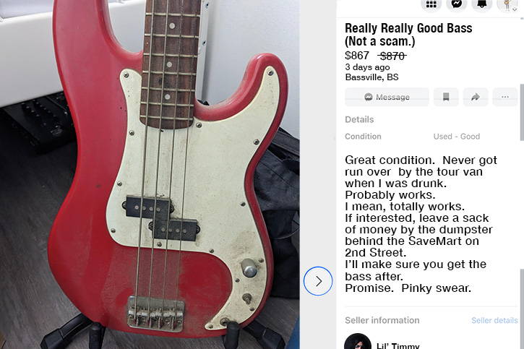Image resolution: width=524 pixels, height=349 pixels.
Task: Click the Used - Good condition value
Action: tap(457, 137)
